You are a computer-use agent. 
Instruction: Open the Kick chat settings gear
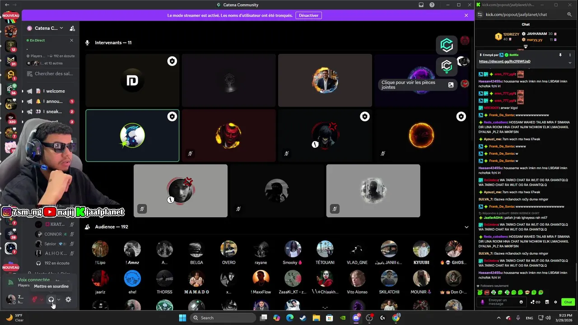555,302
